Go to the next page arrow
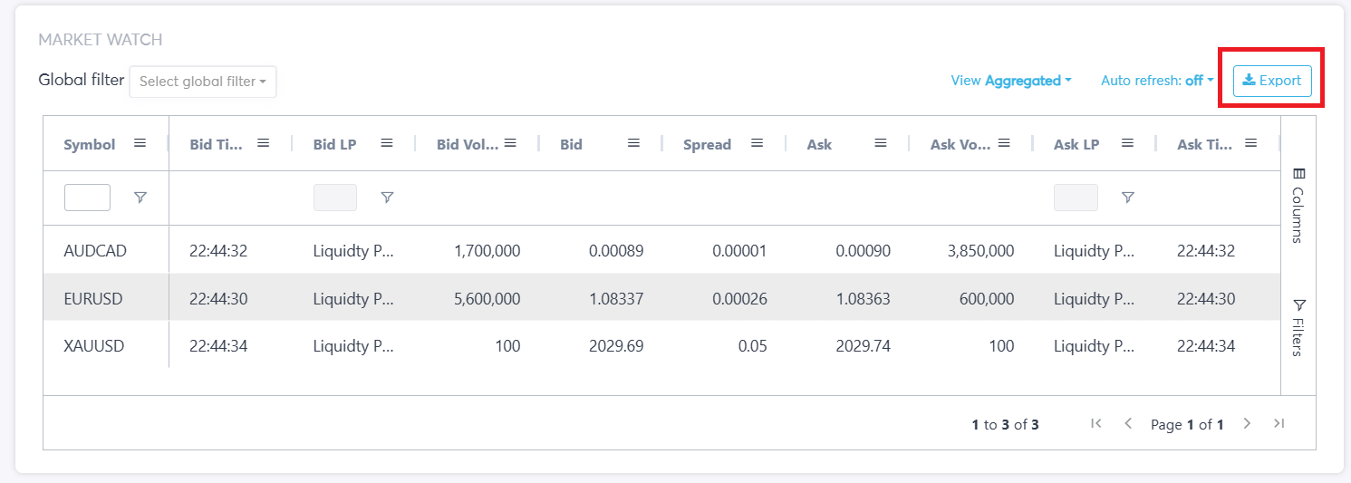Viewport: 1351px width, 483px height. point(1247,423)
